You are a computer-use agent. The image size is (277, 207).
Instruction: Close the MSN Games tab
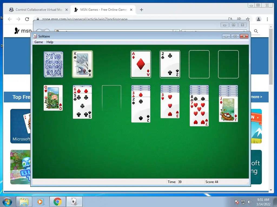131,10
